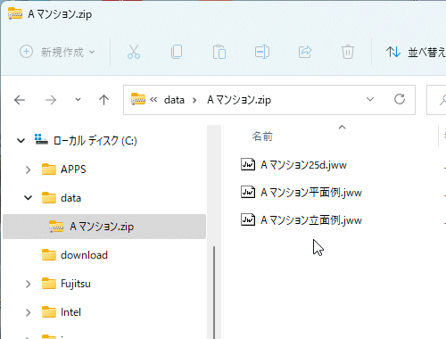The image size is (446, 339).
Task: Open address bar history dropdown chevron
Action: click(x=370, y=99)
